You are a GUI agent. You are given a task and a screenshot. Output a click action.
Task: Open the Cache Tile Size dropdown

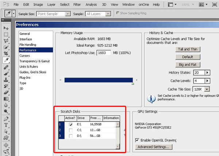[x=207, y=89]
